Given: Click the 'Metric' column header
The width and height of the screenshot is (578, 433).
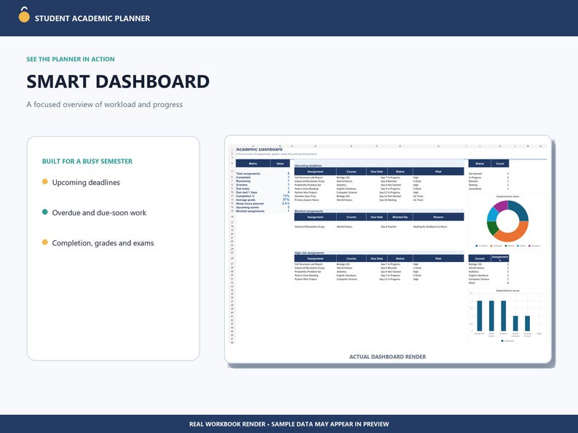Looking at the screenshot, I should 253,163.
